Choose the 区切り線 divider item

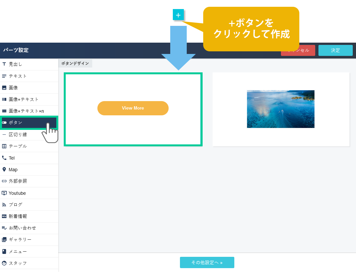click(x=18, y=135)
